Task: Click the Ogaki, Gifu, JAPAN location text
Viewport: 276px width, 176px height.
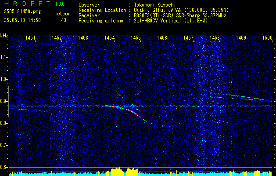Action: [181, 10]
